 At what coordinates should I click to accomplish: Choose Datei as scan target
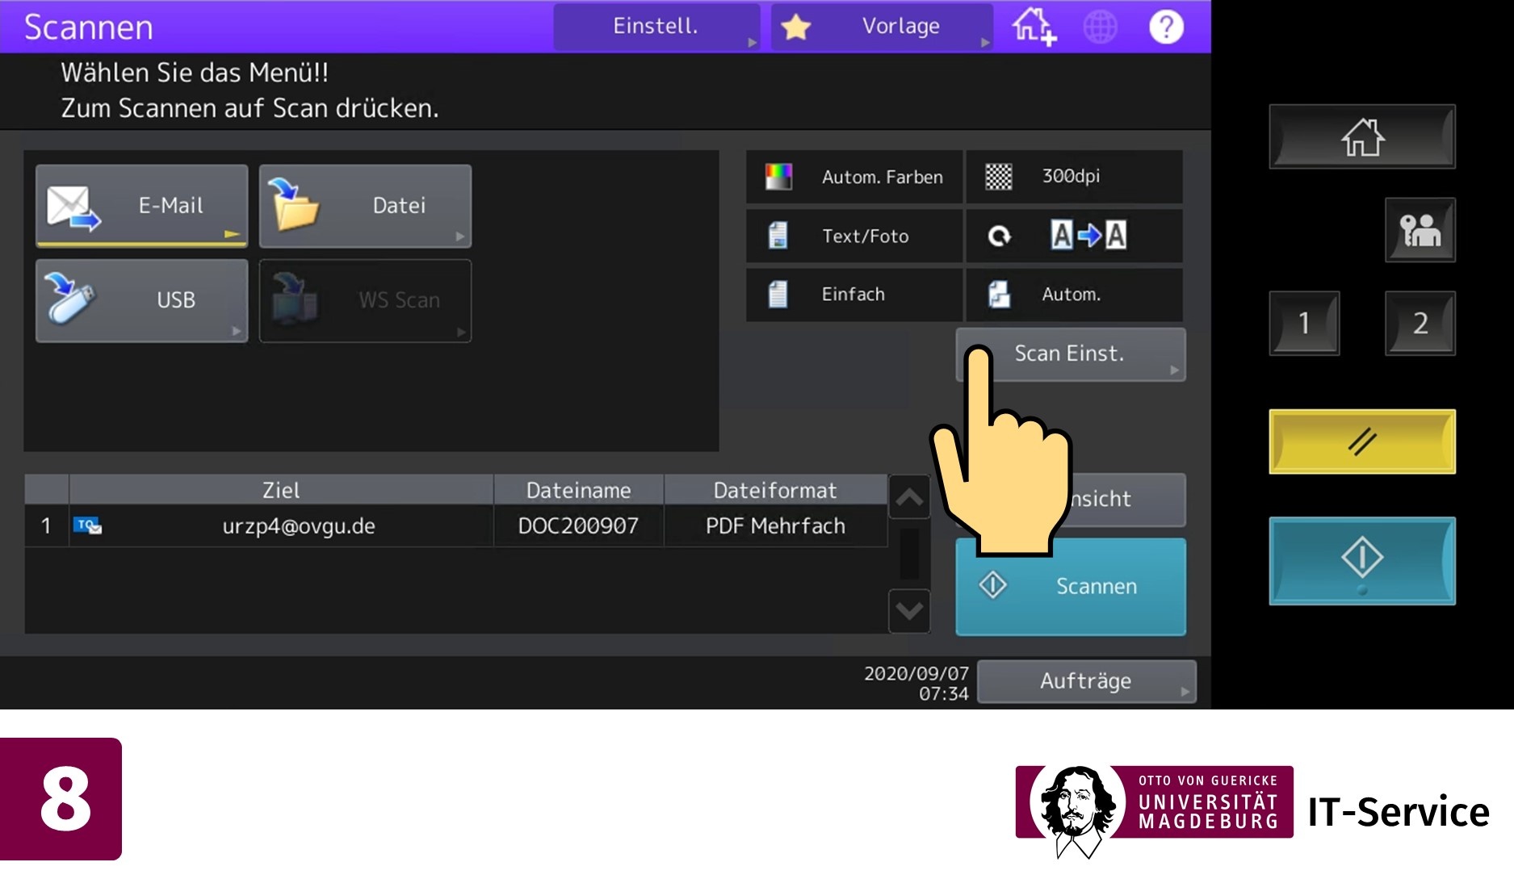pyautogui.click(x=365, y=206)
